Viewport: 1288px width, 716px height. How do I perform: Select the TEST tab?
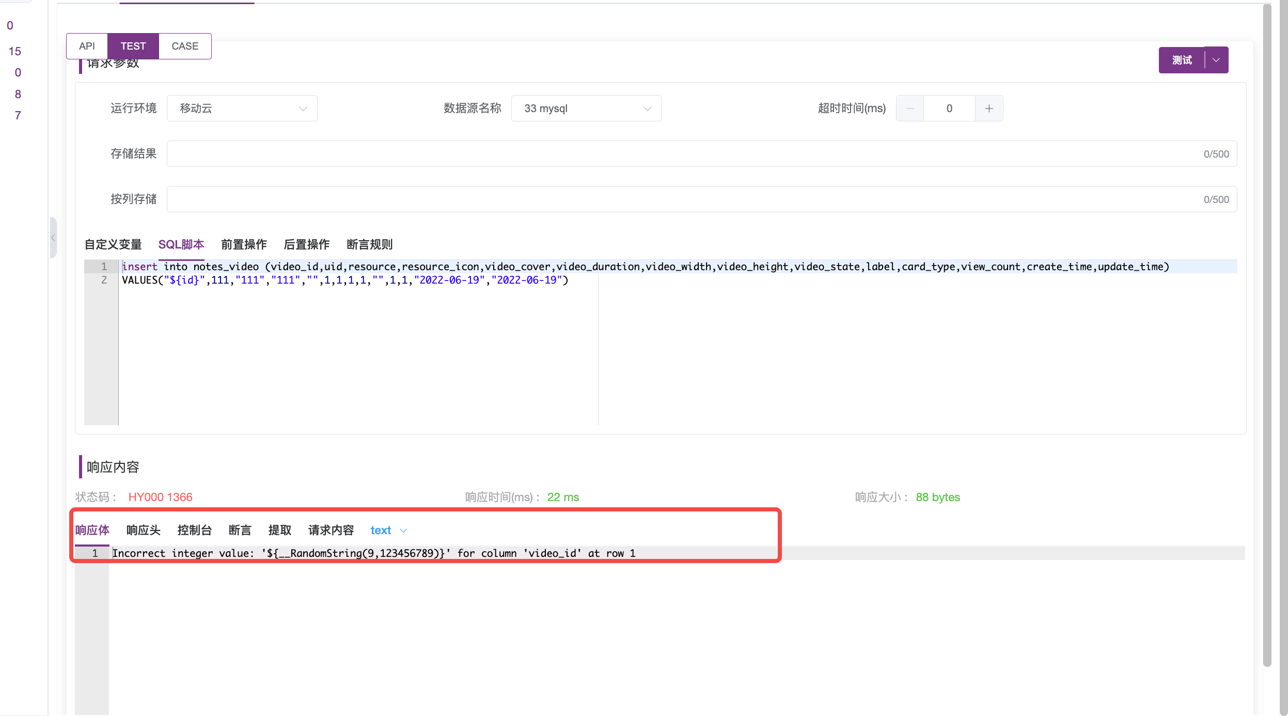coord(133,46)
